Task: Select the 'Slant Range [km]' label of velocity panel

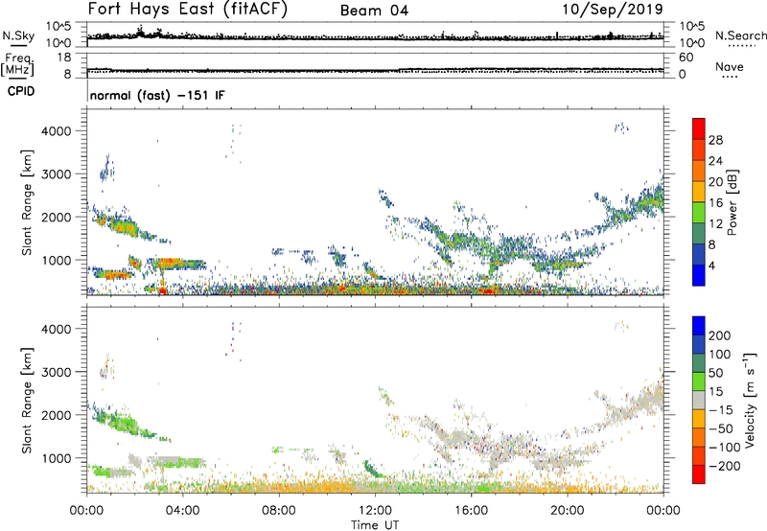Action: (27, 401)
